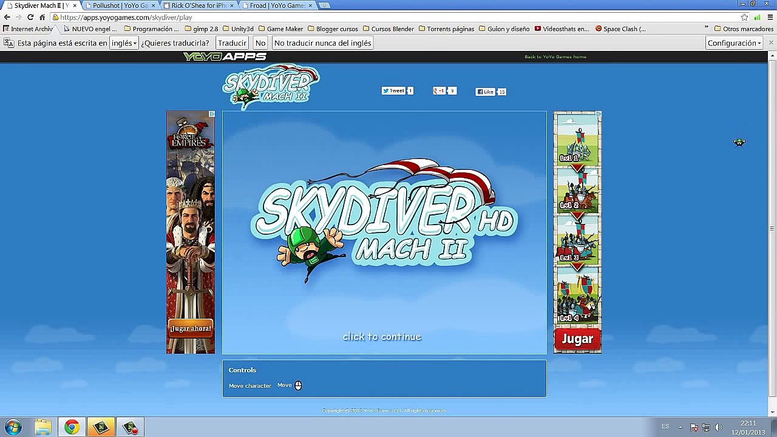Reload the current page

tap(30, 17)
